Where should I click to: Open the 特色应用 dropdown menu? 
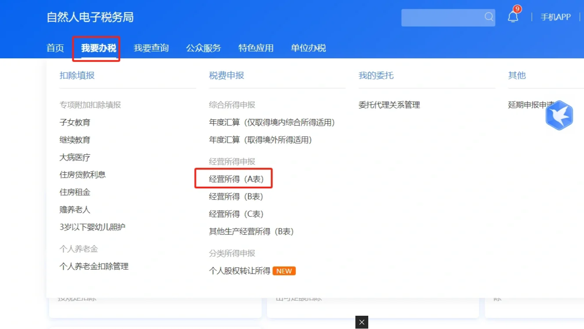(x=256, y=48)
